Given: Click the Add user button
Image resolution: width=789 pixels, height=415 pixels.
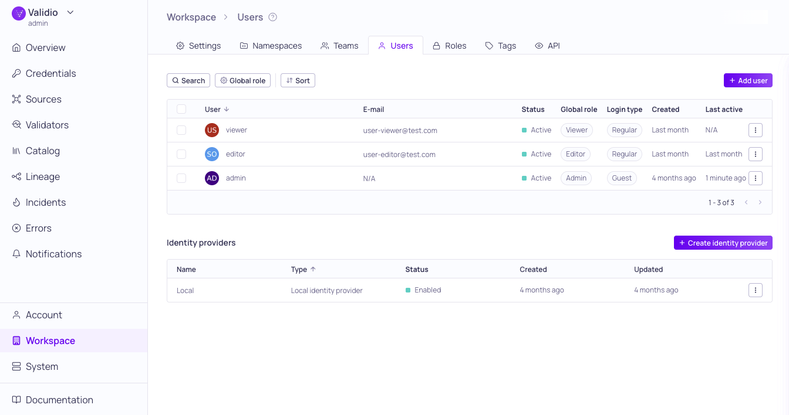Looking at the screenshot, I should pos(748,80).
